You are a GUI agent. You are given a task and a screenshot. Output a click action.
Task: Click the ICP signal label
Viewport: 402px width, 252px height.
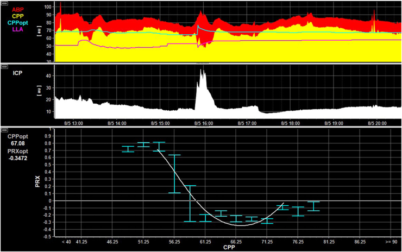point(20,73)
